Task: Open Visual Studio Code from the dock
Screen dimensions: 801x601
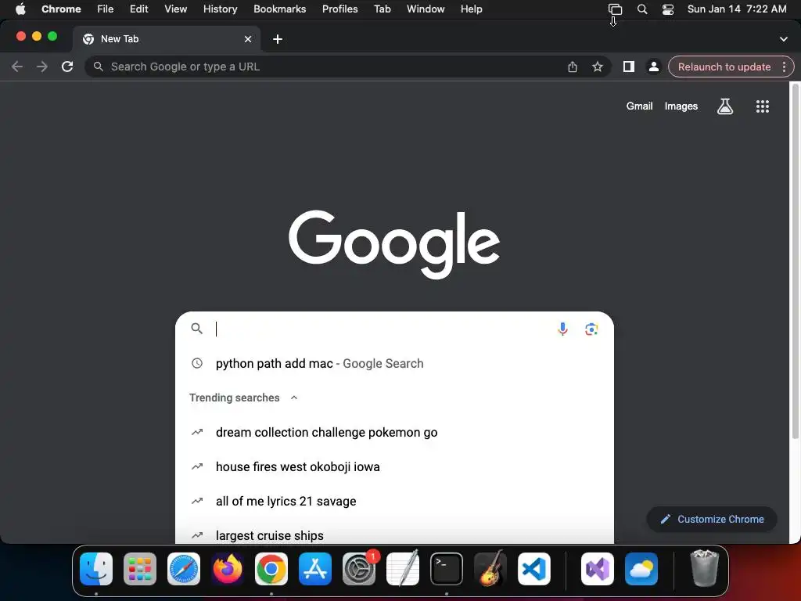Action: (x=533, y=569)
